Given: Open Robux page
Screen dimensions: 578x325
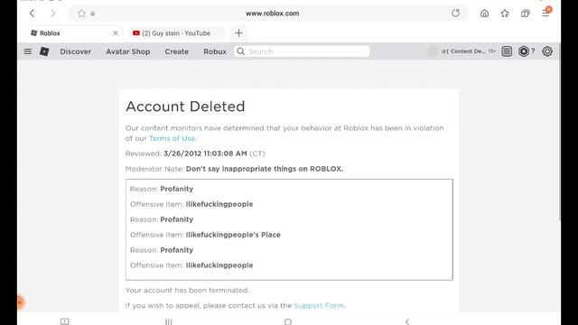Looking at the screenshot, I should click(215, 51).
